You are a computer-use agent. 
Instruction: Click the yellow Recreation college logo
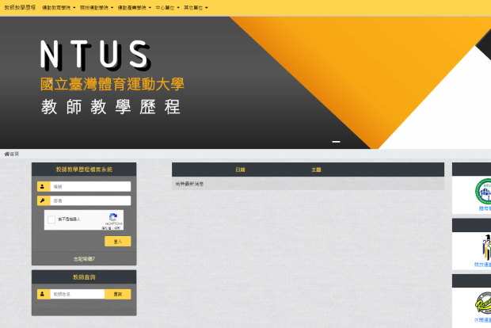click(483, 303)
